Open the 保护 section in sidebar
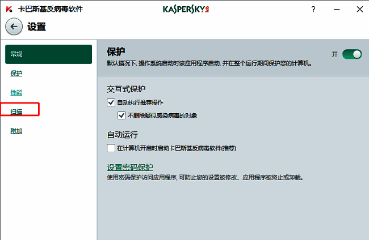The height and width of the screenshot is (240, 369). click(16, 74)
